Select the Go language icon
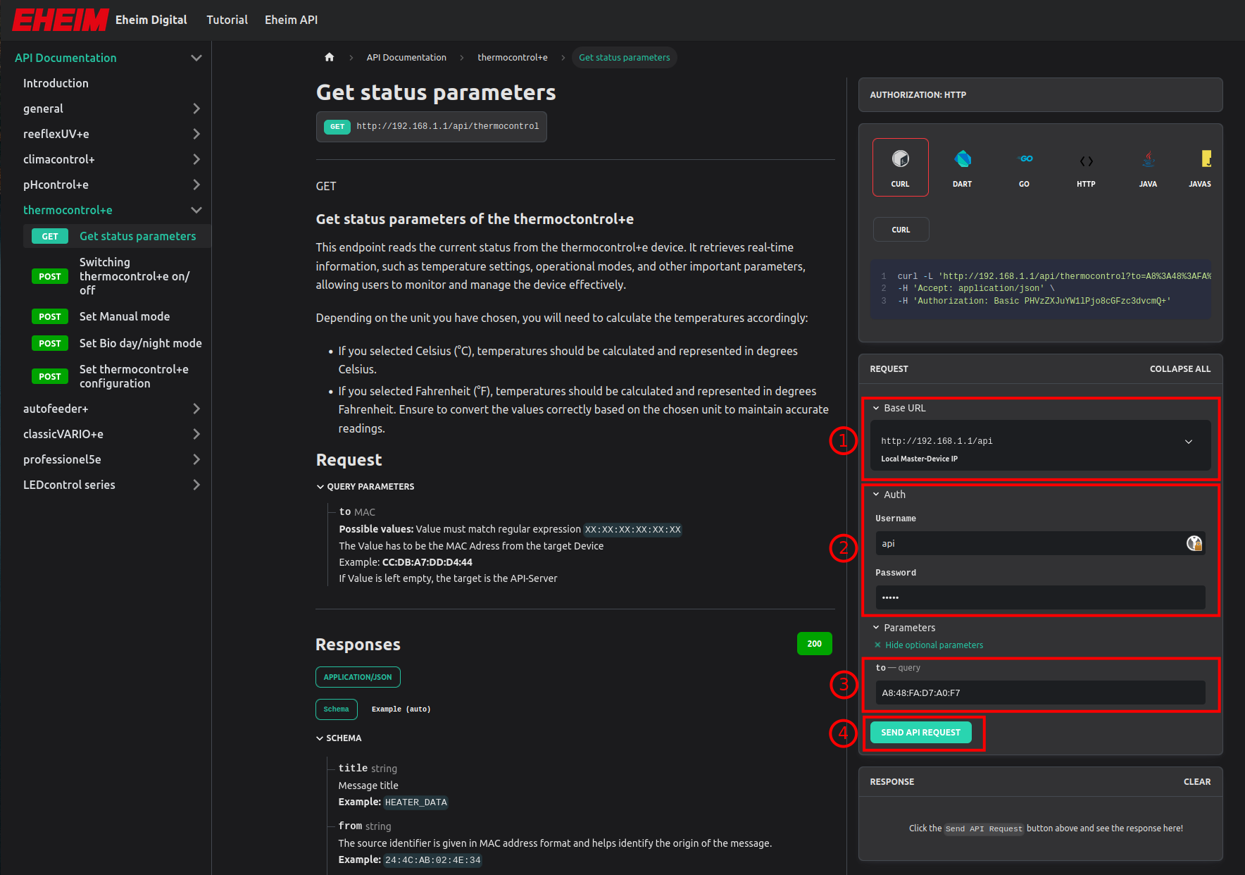Screen dimensions: 1245x875 [x=1024, y=167]
